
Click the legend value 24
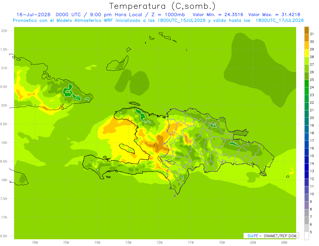tap(312, 87)
